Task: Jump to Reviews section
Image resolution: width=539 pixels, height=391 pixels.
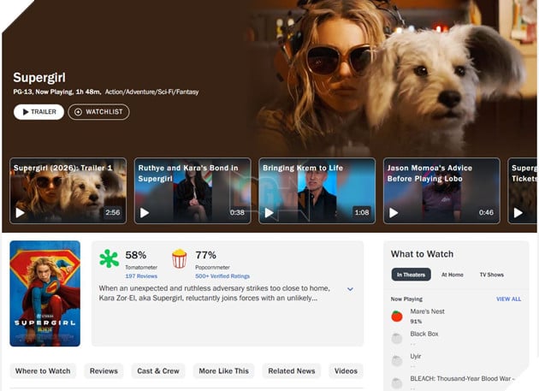Action: coord(104,371)
